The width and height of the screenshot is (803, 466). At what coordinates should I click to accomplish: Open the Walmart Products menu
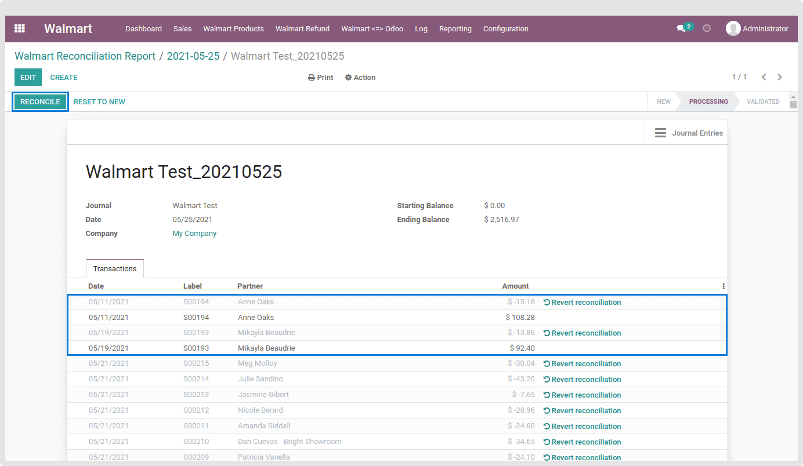pos(234,28)
